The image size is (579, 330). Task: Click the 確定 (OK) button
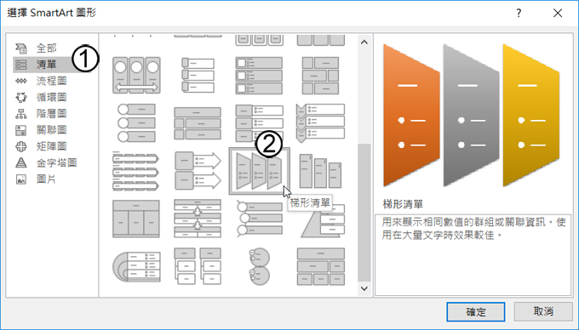[476, 312]
